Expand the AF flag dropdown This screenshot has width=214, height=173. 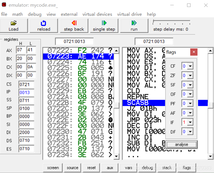coord(190,113)
